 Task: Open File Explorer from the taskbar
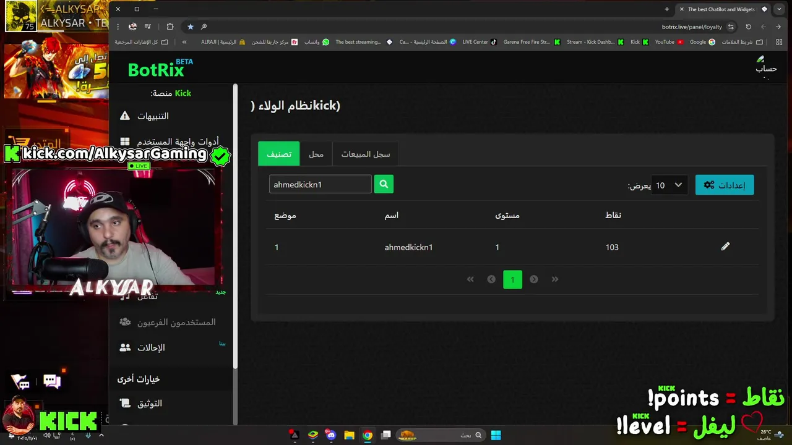[x=349, y=435]
